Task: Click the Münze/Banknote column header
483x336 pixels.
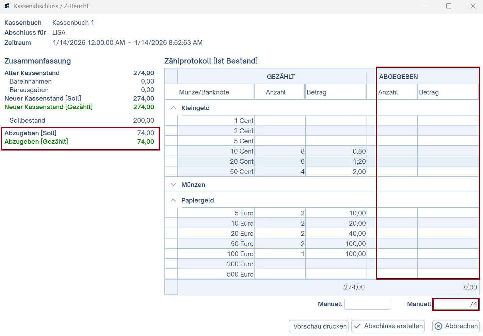Action: 204,92
